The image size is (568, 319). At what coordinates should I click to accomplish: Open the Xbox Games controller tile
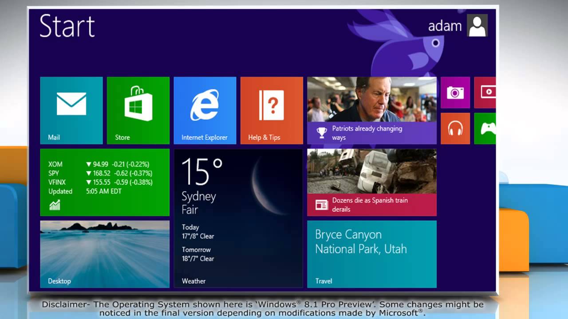485,128
